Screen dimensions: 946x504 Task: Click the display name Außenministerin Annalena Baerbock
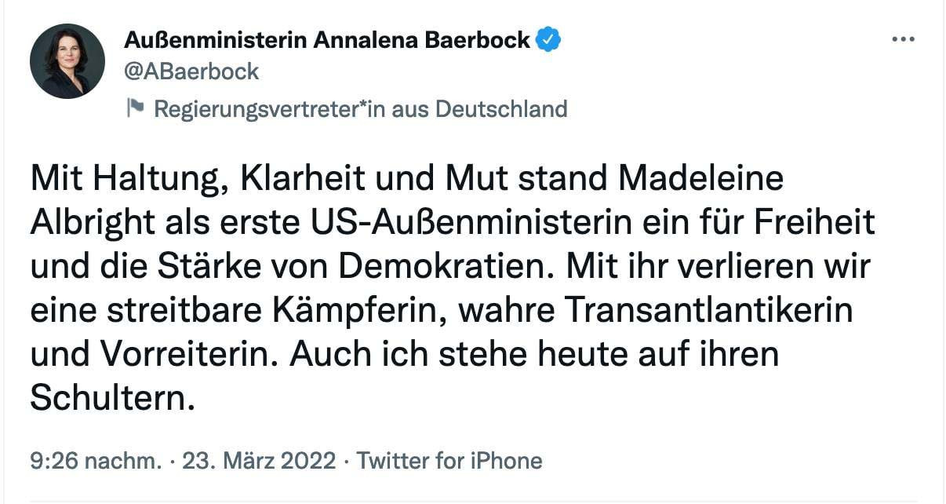click(327, 39)
